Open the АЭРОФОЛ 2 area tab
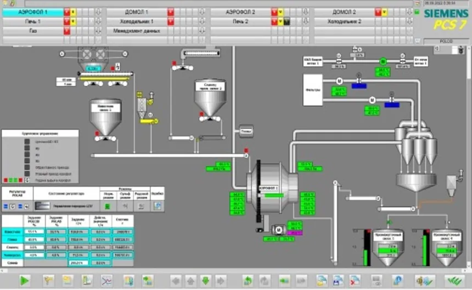Image resolution: width=472 pixels, height=290 pixels. pyautogui.click(x=240, y=12)
